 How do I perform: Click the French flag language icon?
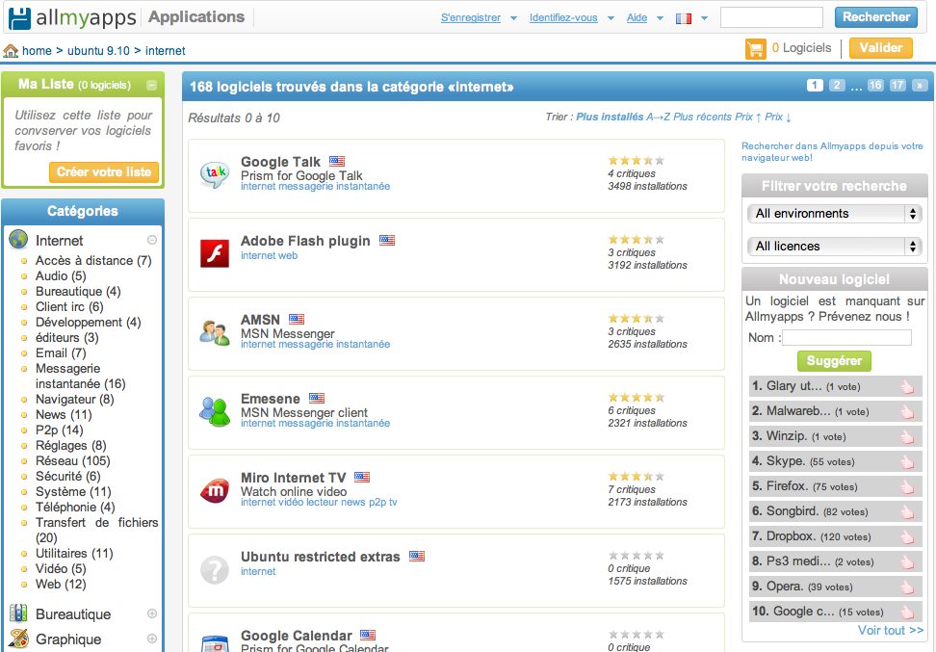(x=684, y=18)
